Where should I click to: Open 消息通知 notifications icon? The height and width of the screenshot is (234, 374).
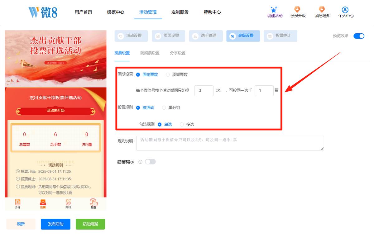(x=322, y=10)
